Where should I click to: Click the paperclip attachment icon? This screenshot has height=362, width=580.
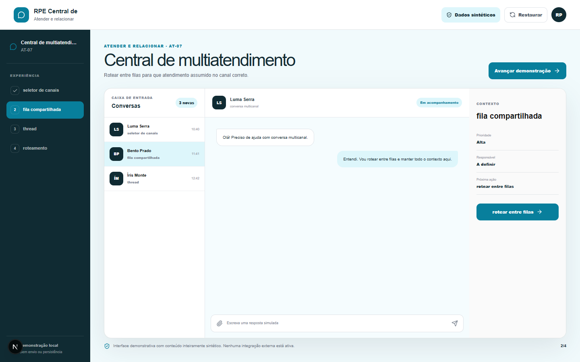pos(220,323)
